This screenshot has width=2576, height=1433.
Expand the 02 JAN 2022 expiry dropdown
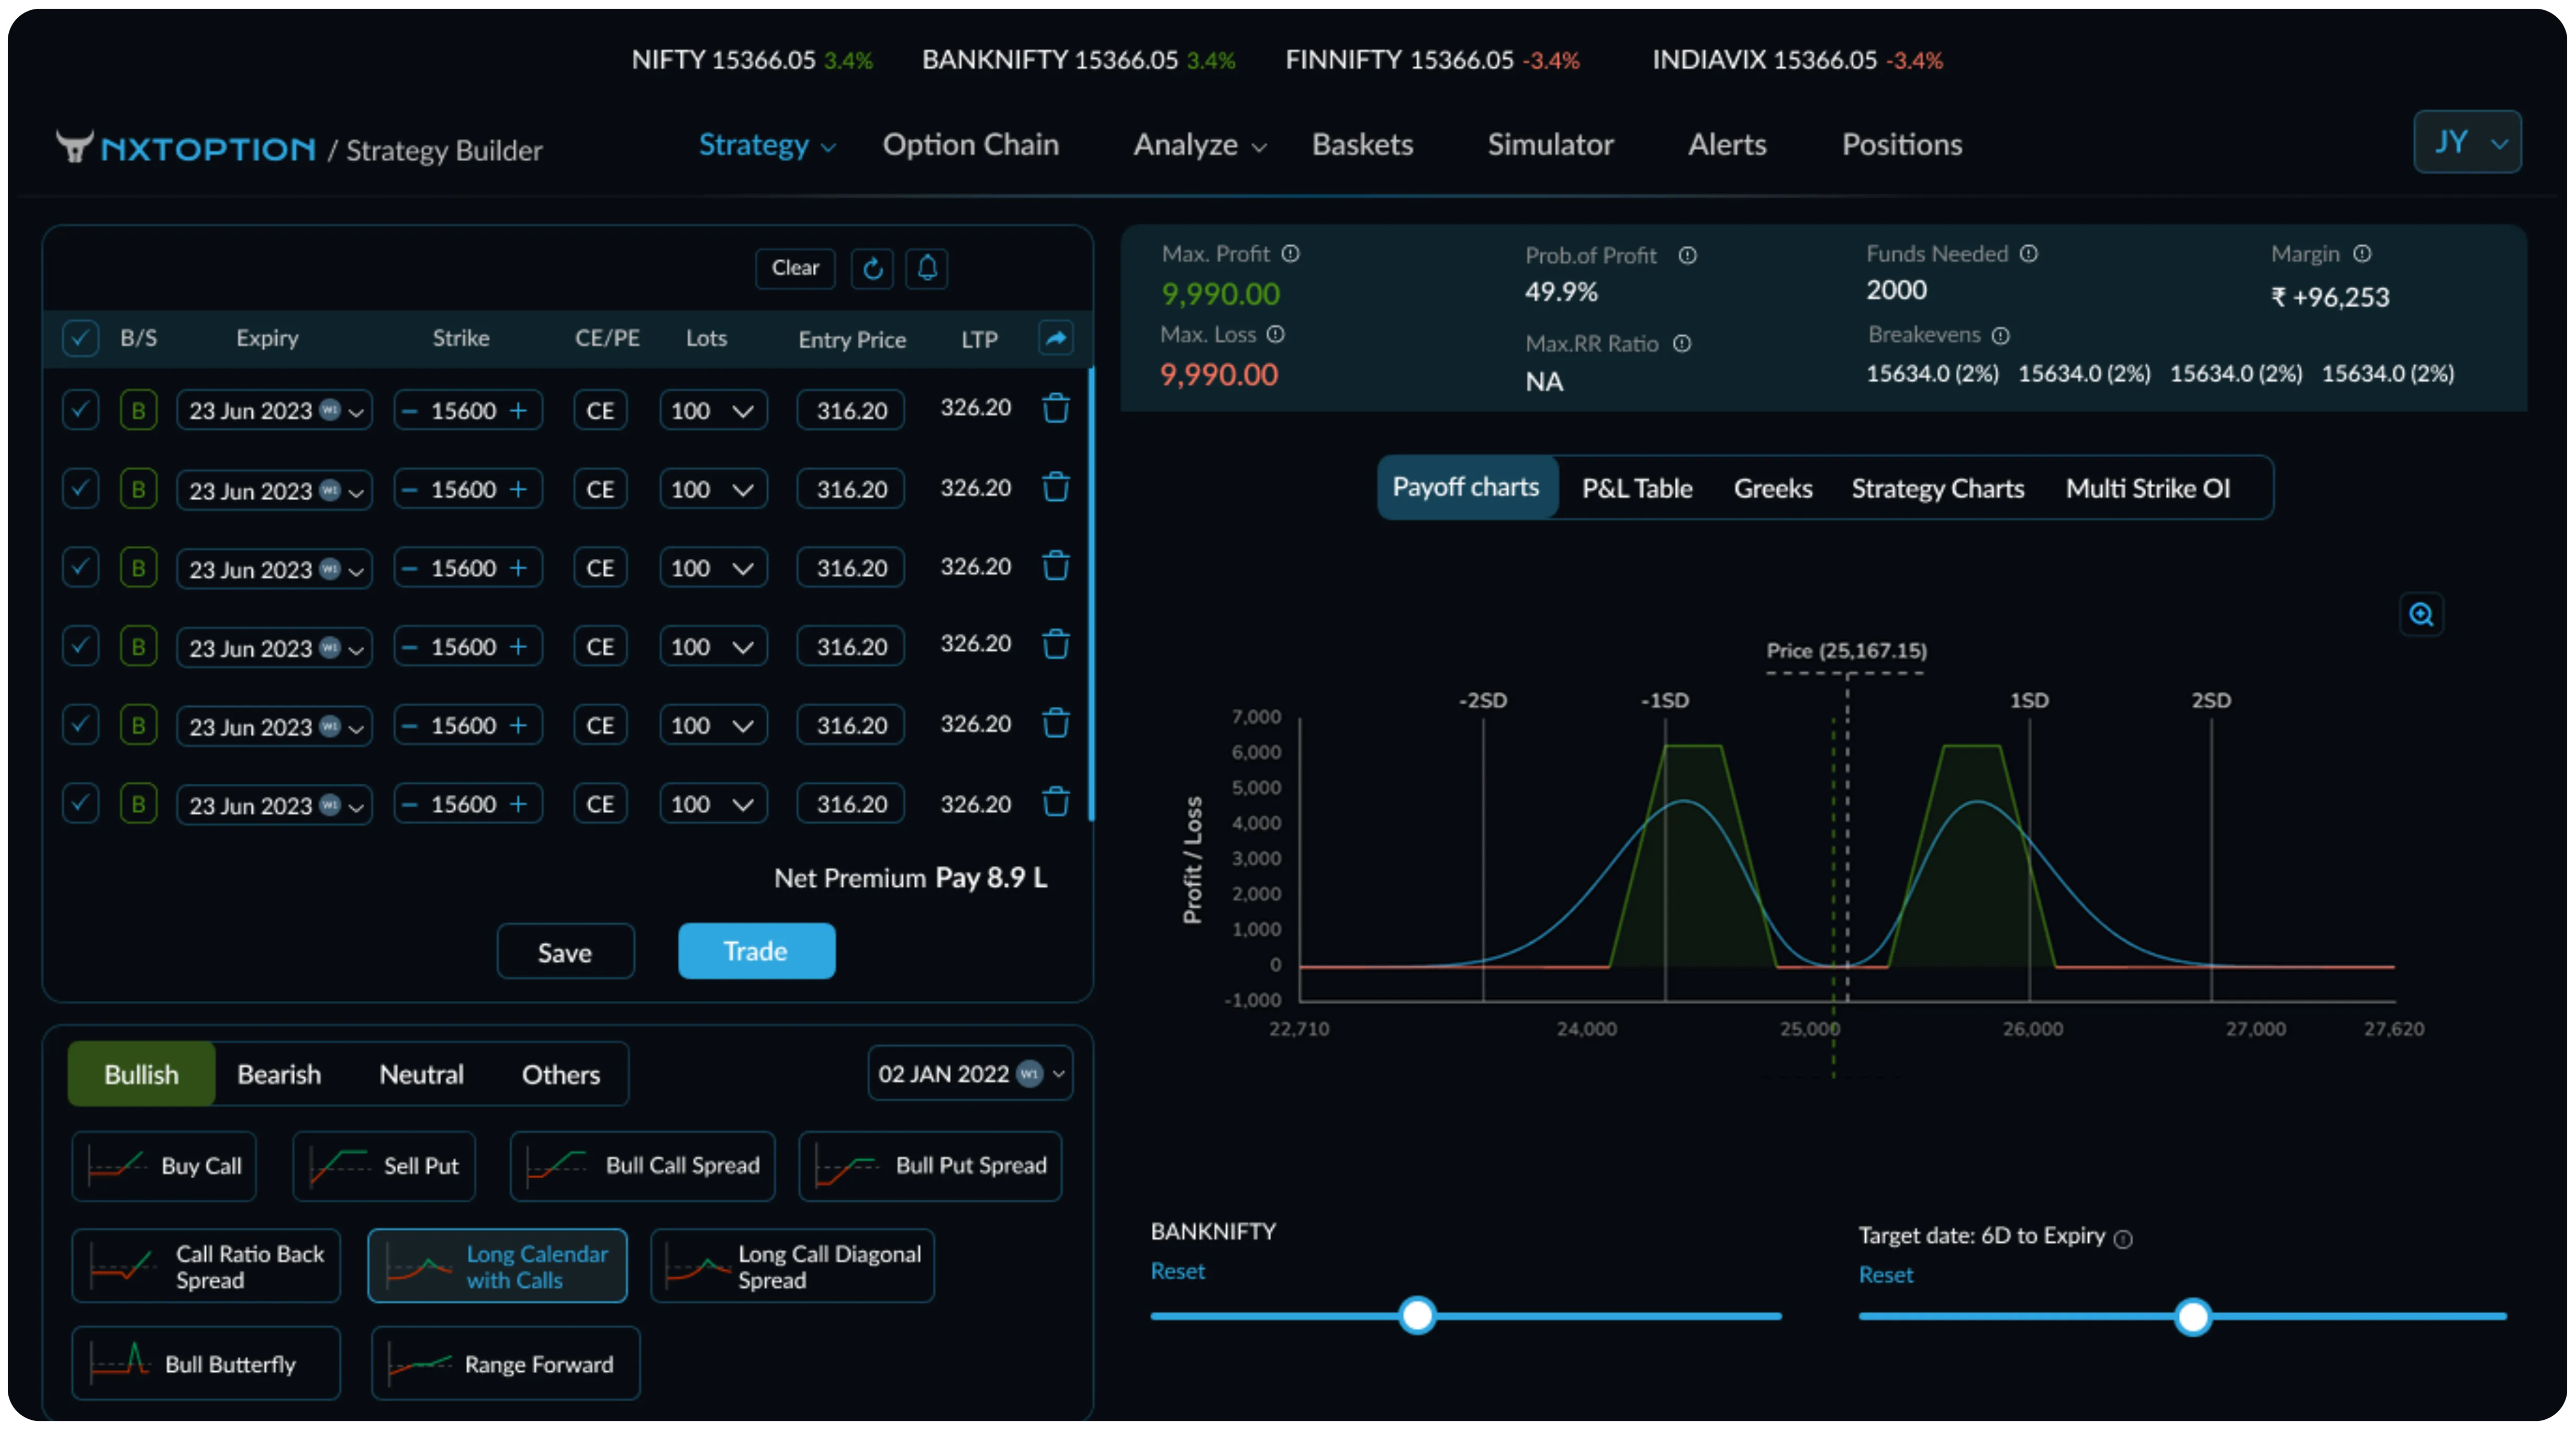(x=970, y=1074)
